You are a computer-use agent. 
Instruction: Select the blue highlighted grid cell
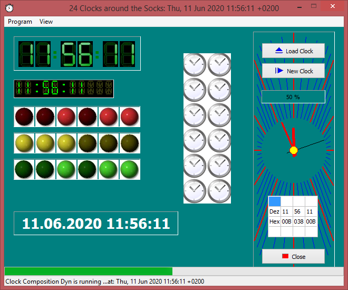(275, 201)
